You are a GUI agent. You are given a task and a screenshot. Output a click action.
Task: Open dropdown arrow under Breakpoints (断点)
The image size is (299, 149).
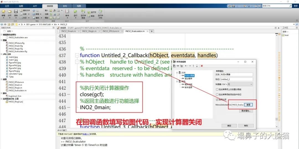67,18
